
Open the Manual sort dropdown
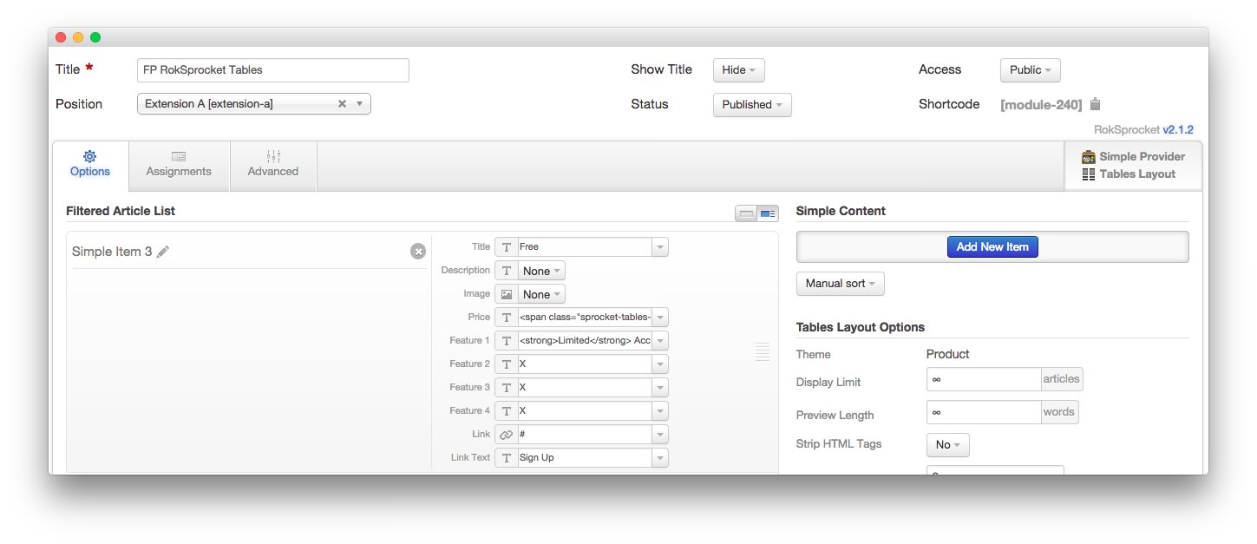841,284
